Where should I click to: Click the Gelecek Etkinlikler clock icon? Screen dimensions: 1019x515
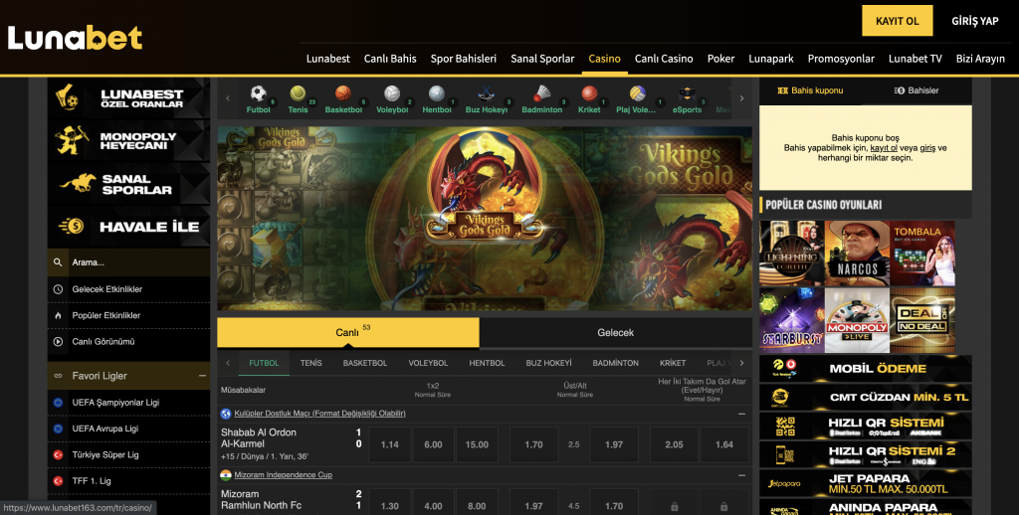coord(58,289)
